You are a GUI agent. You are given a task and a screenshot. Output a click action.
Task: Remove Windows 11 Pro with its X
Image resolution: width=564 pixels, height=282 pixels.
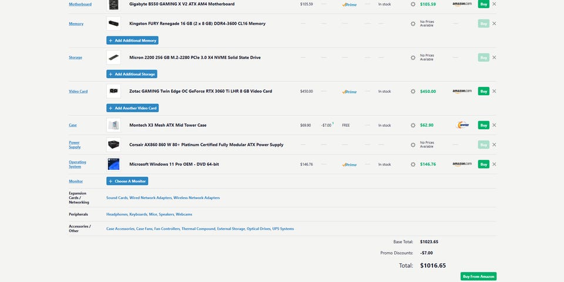click(494, 164)
